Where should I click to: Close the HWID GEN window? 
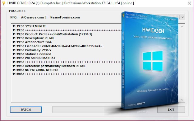pyautogui.click(x=189, y=3)
